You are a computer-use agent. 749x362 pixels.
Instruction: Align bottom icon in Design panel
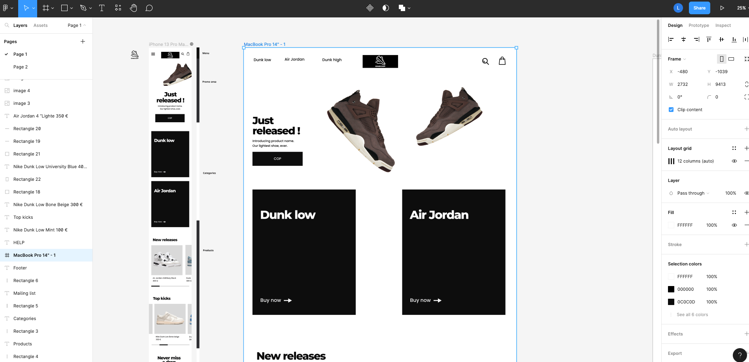734,39
